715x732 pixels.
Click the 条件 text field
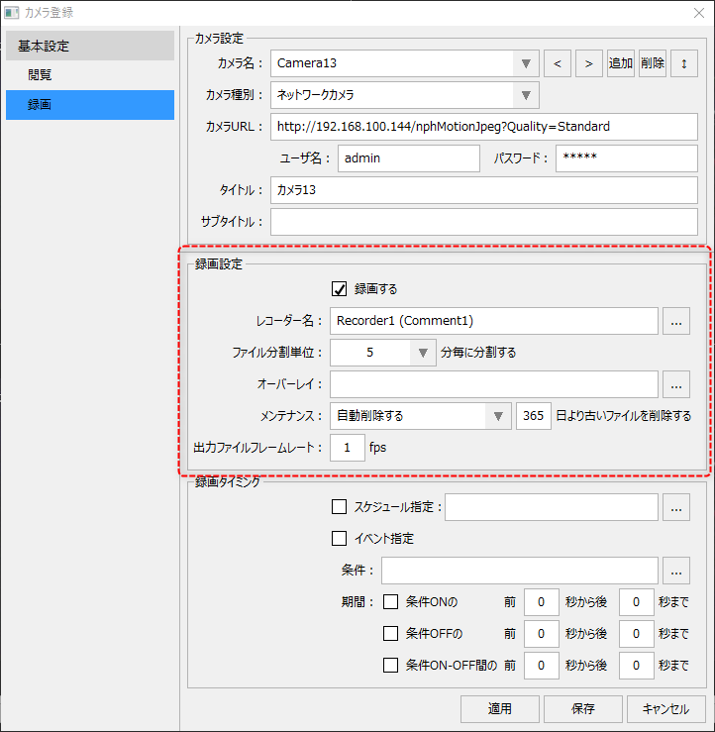[520, 571]
